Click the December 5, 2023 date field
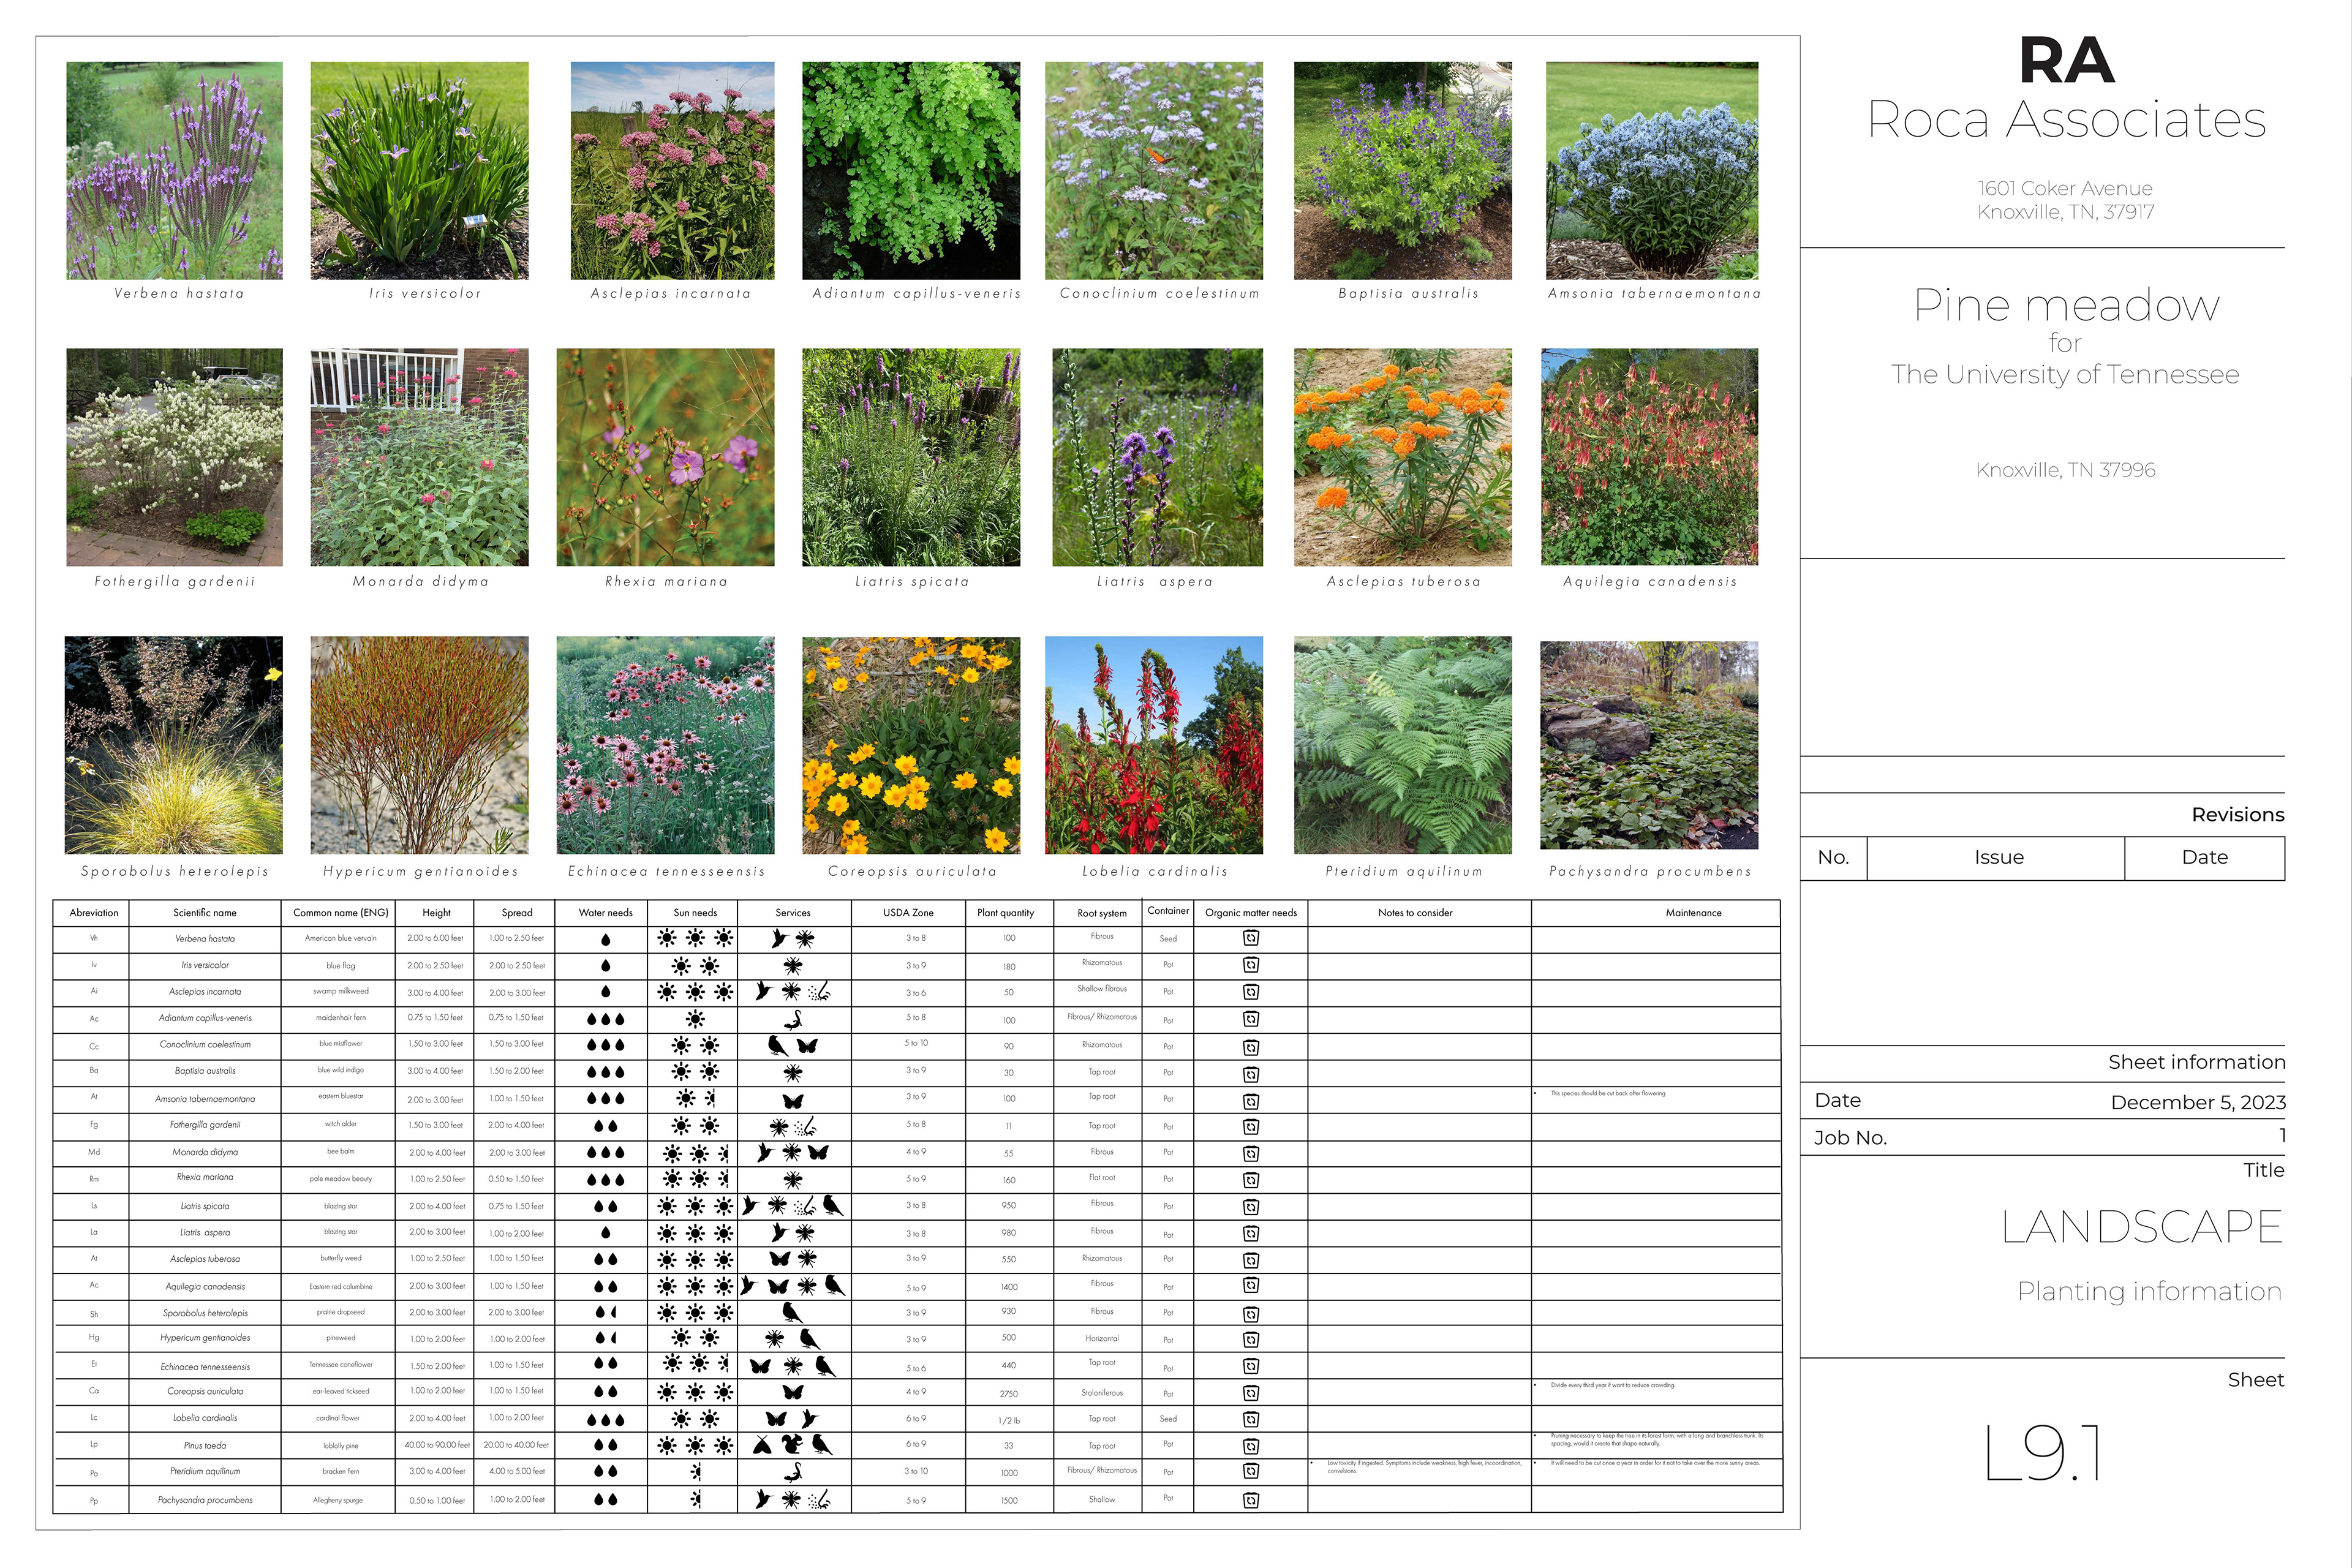The width and height of the screenshot is (2352, 1568). pyautogui.click(x=2197, y=1102)
